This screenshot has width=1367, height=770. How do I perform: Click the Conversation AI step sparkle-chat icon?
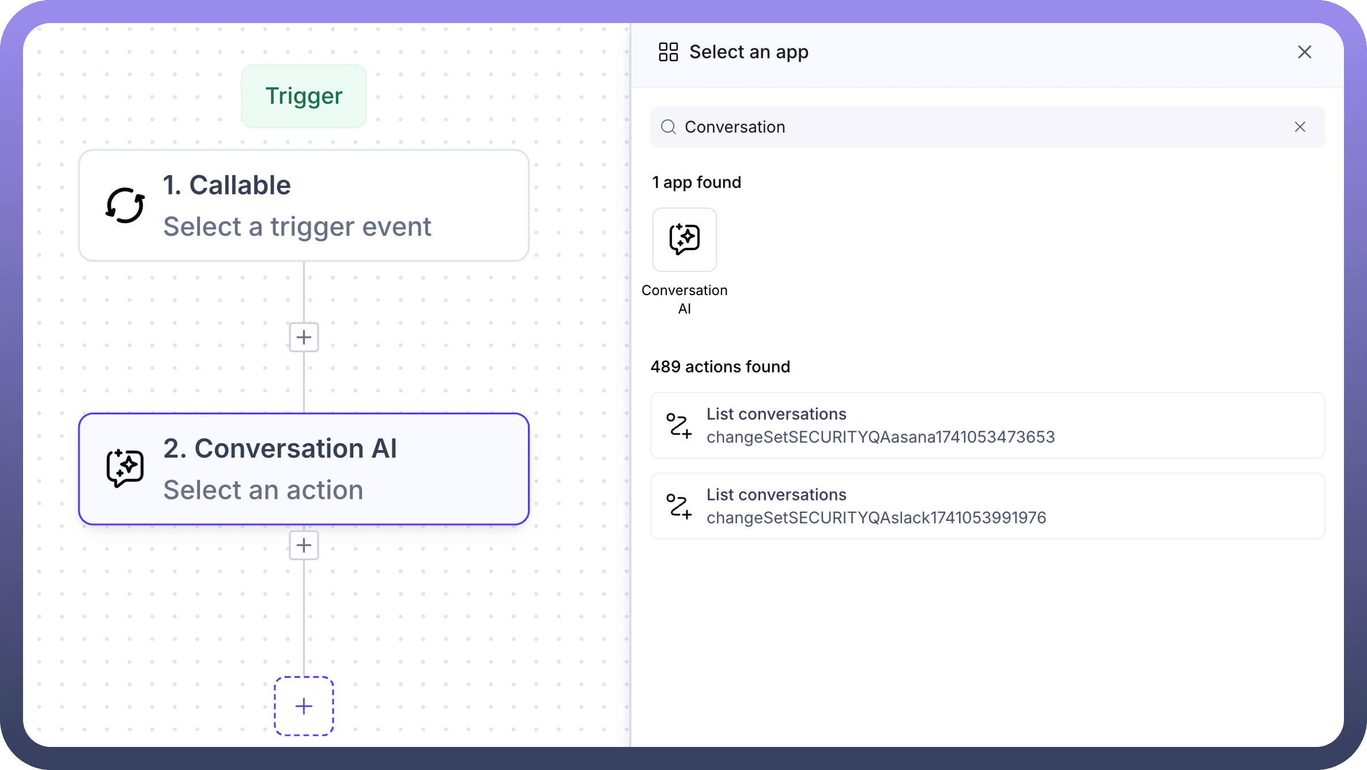[125, 468]
